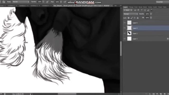Open brush Opacity slider arrow in options bar

coord(43,2)
